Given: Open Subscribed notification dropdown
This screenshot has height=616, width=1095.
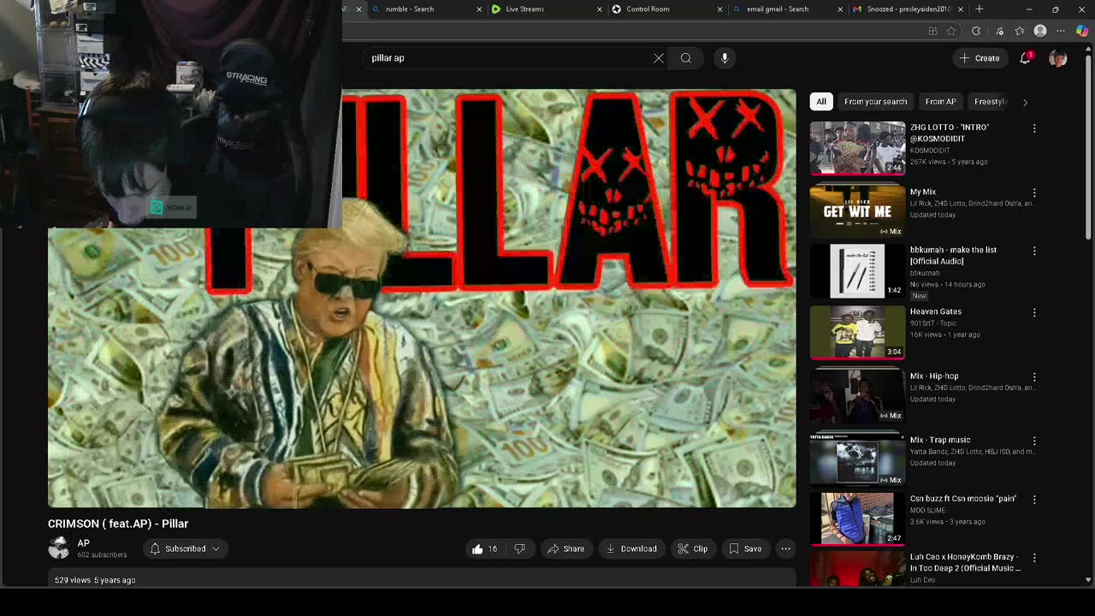Looking at the screenshot, I should click(x=185, y=548).
